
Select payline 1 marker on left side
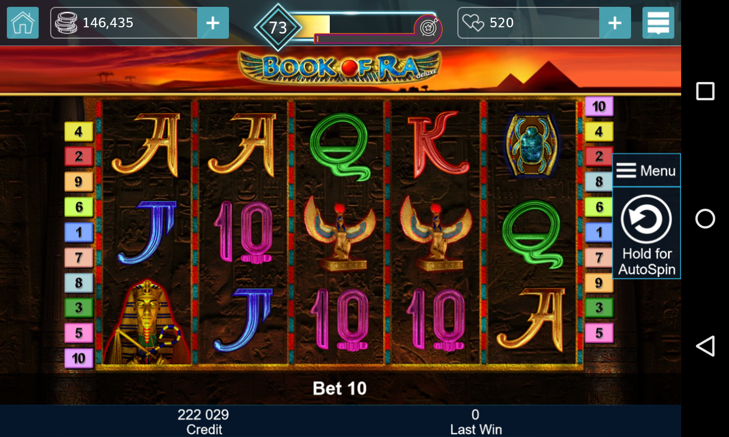(x=79, y=232)
